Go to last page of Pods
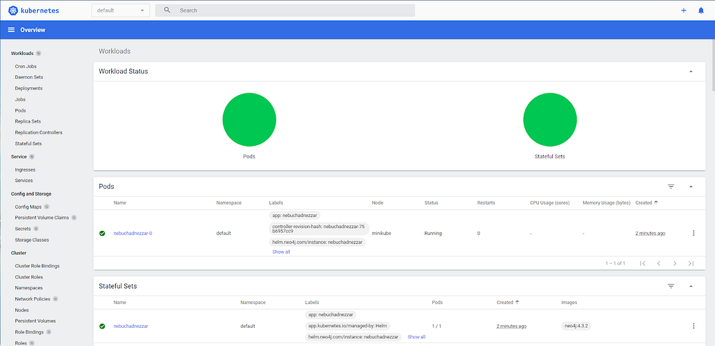Viewport: 715px width, 346px height. tap(691, 263)
